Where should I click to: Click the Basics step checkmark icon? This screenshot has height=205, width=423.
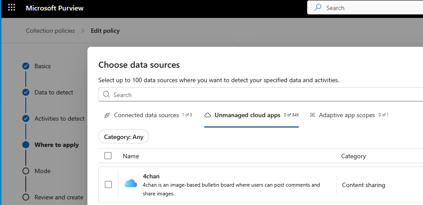point(26,66)
